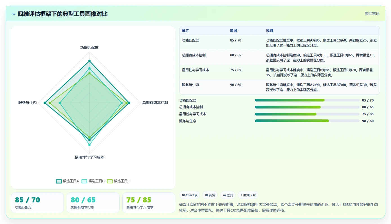Click the table description mentioning 两者相差30
The width and height of the screenshot is (391, 224).
[x=321, y=87]
